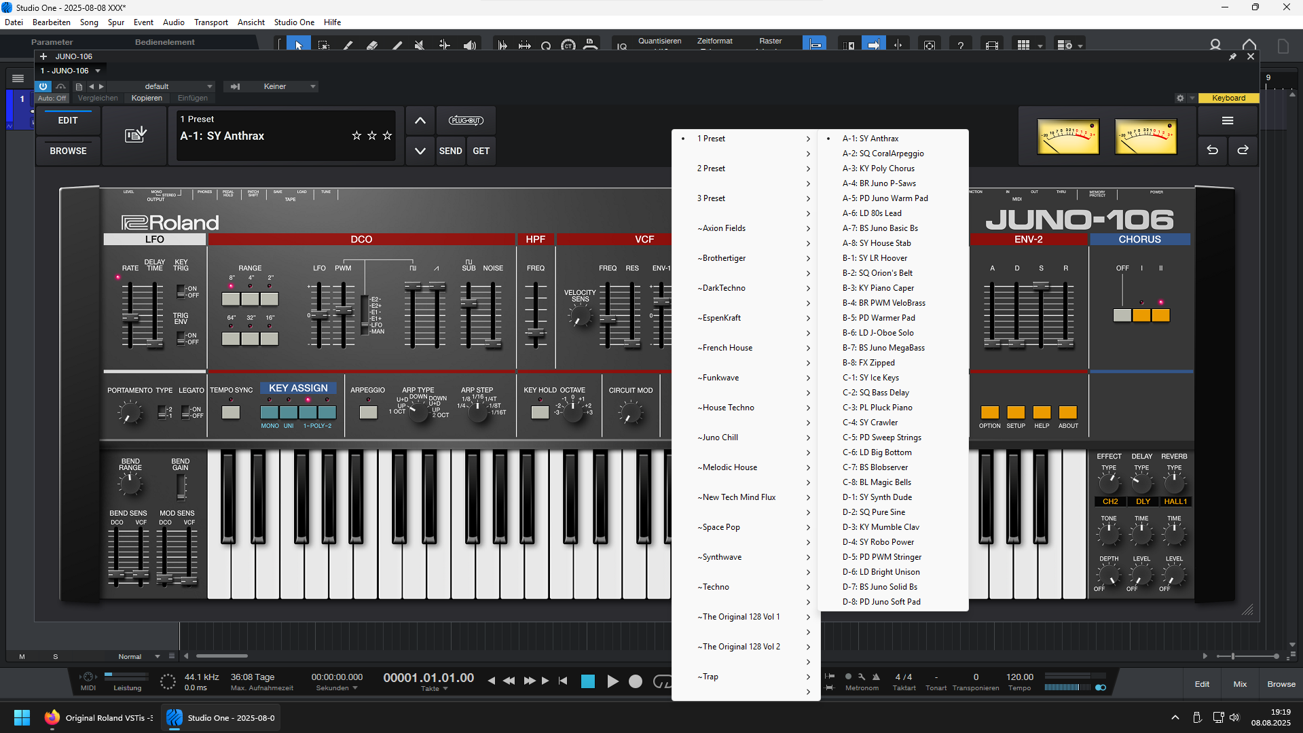Select preset D-8: PD Juno Soft Pad
This screenshot has width=1303, height=733.
(893, 602)
